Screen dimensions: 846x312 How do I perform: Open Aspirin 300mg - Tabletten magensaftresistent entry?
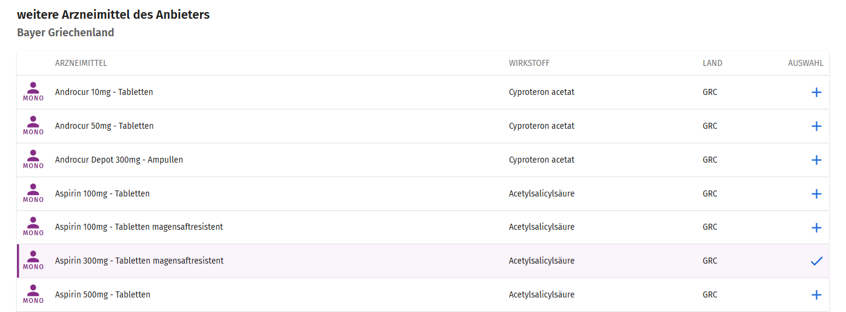(139, 261)
